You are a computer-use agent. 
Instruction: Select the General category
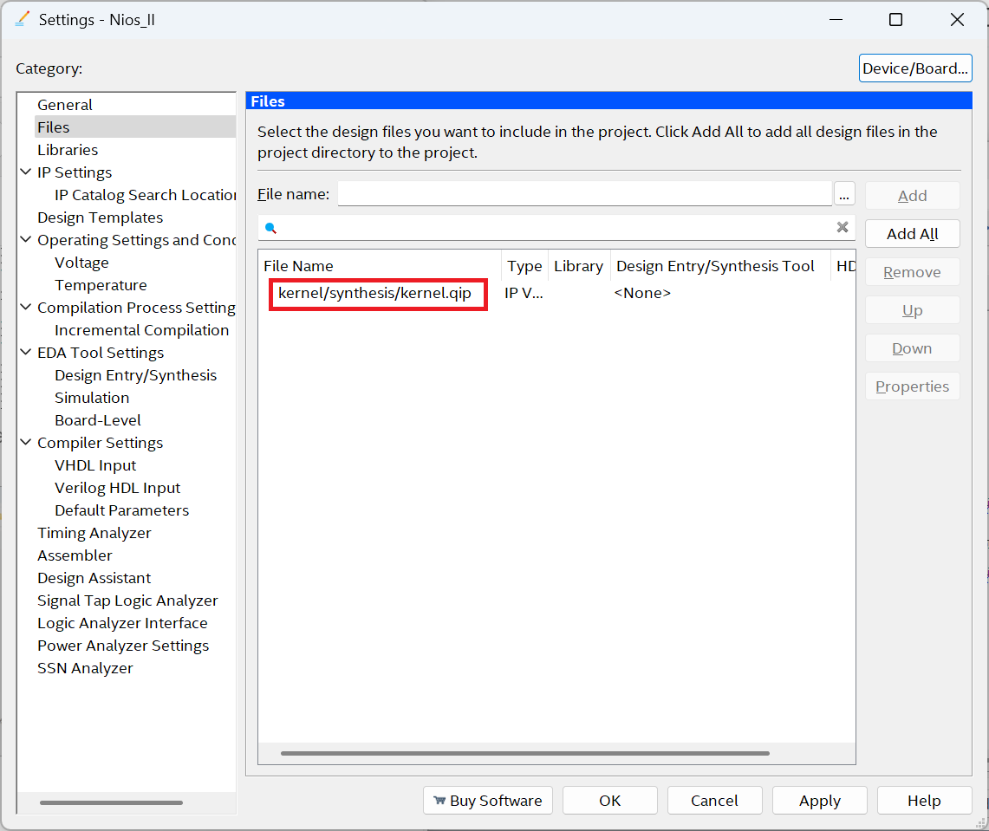[64, 105]
